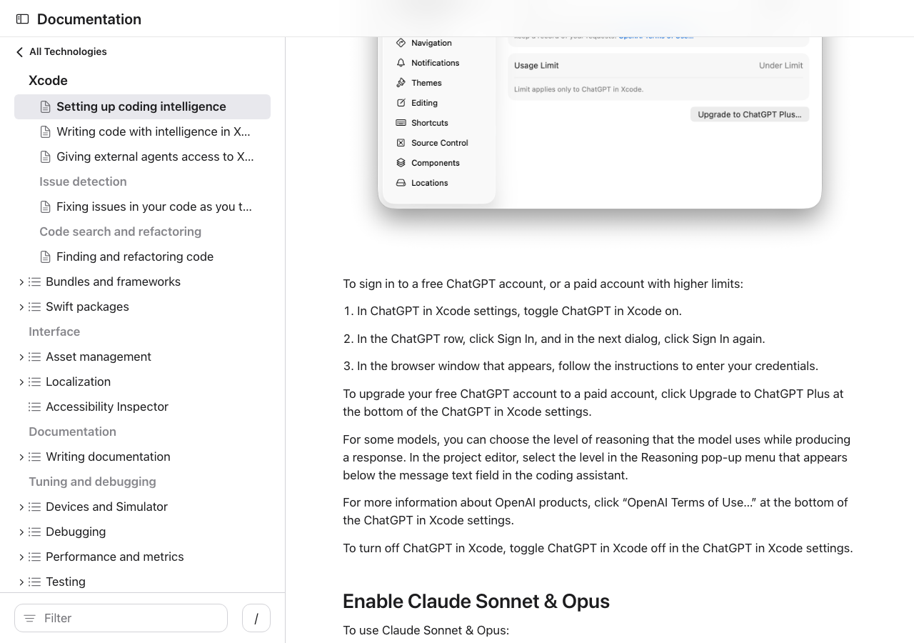The width and height of the screenshot is (914, 643).
Task: Open Fixing issues in your code article
Action: coord(154,206)
